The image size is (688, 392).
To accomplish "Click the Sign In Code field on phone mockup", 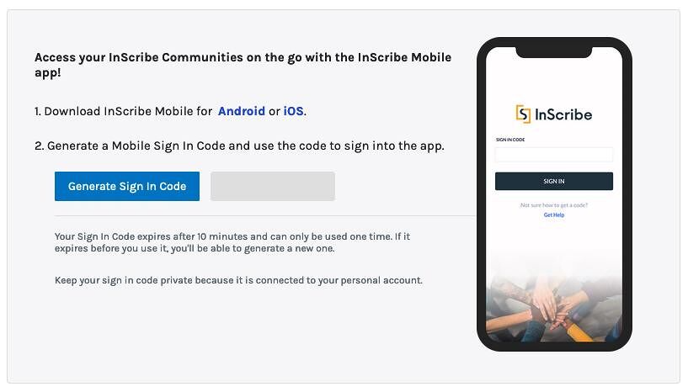I will pyautogui.click(x=554, y=155).
